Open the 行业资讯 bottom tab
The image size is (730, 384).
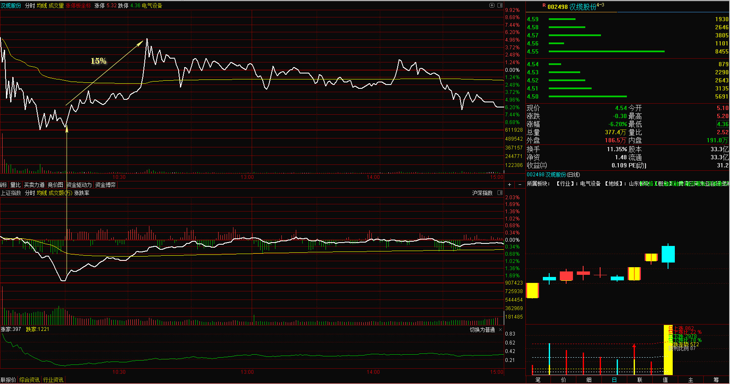(53, 380)
